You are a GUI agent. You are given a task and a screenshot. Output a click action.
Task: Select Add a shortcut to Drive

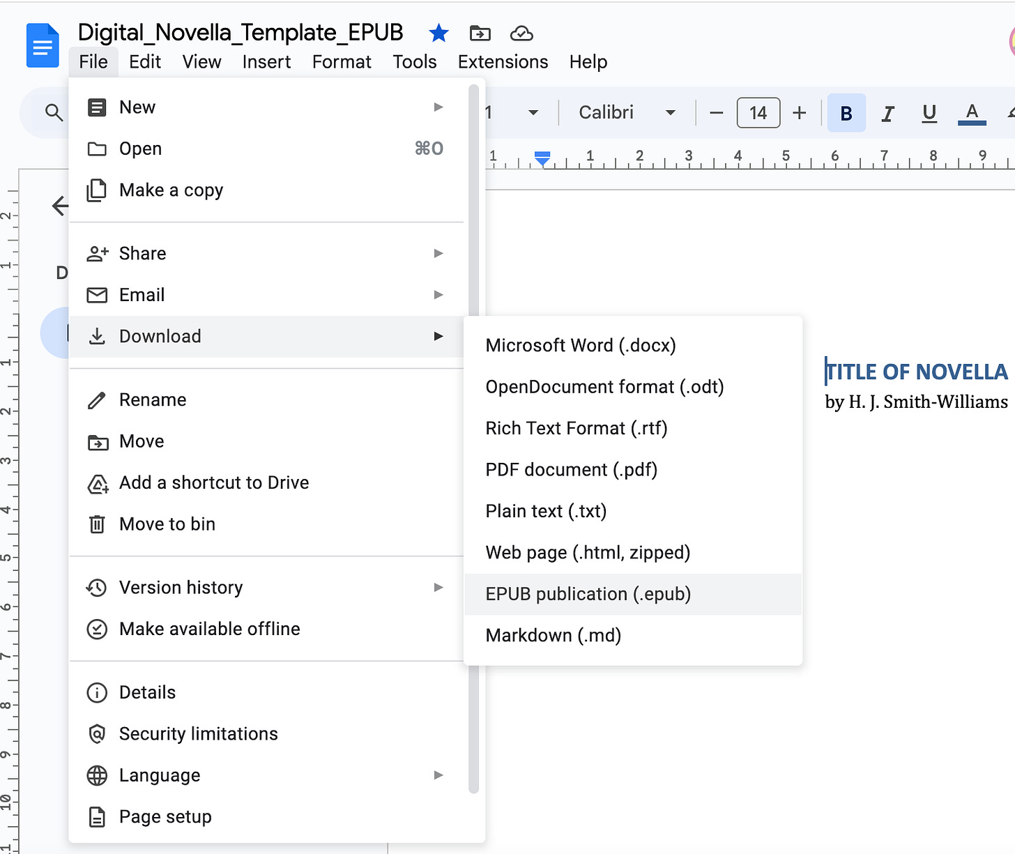click(x=267, y=482)
